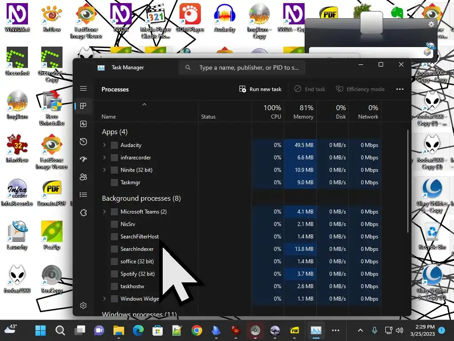Launch Google Chrome from taskbar
The height and width of the screenshot is (341, 454).
point(196,330)
